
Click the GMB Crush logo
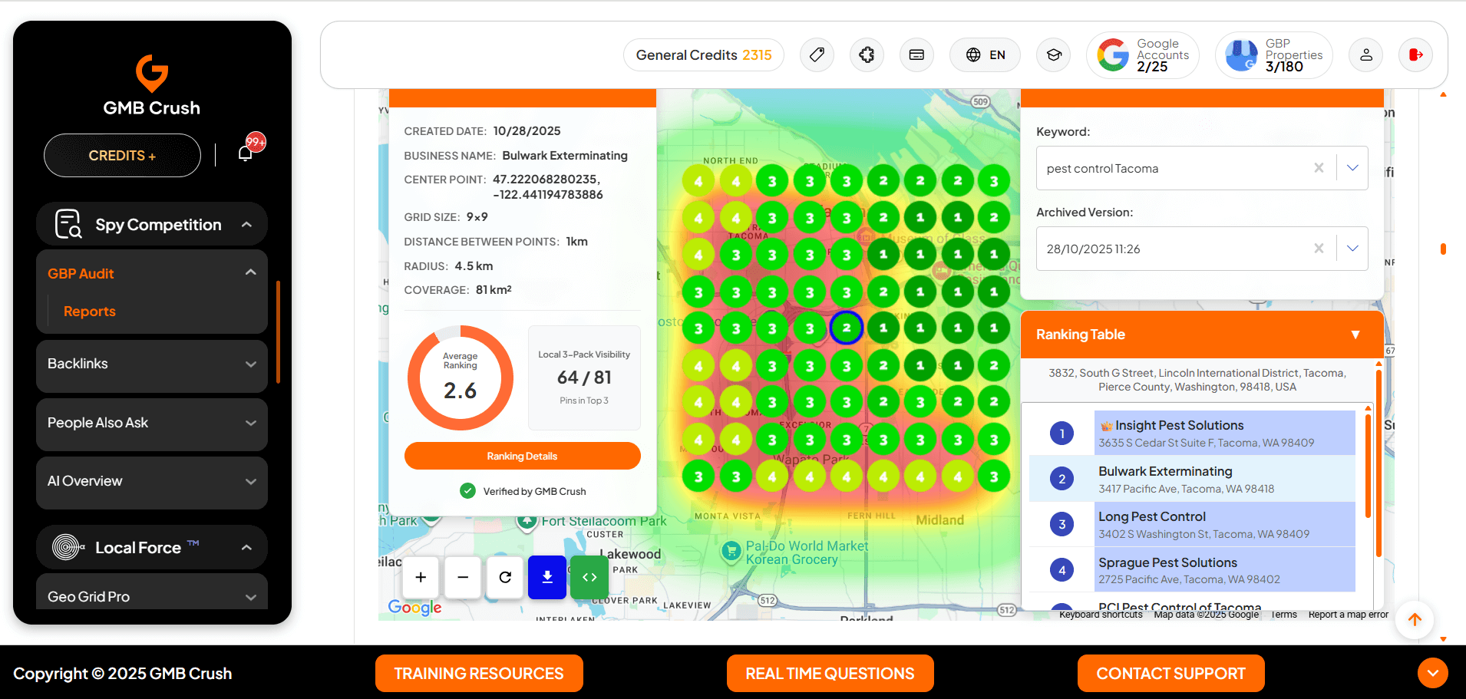pyautogui.click(x=152, y=85)
